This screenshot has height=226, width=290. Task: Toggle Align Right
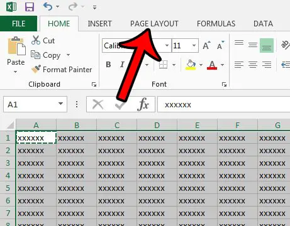[x=267, y=65]
